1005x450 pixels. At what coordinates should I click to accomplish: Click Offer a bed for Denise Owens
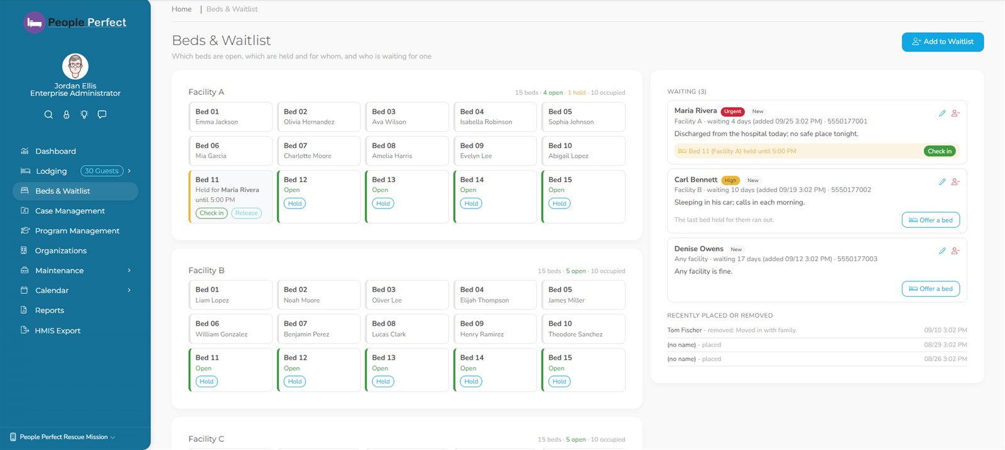point(931,289)
